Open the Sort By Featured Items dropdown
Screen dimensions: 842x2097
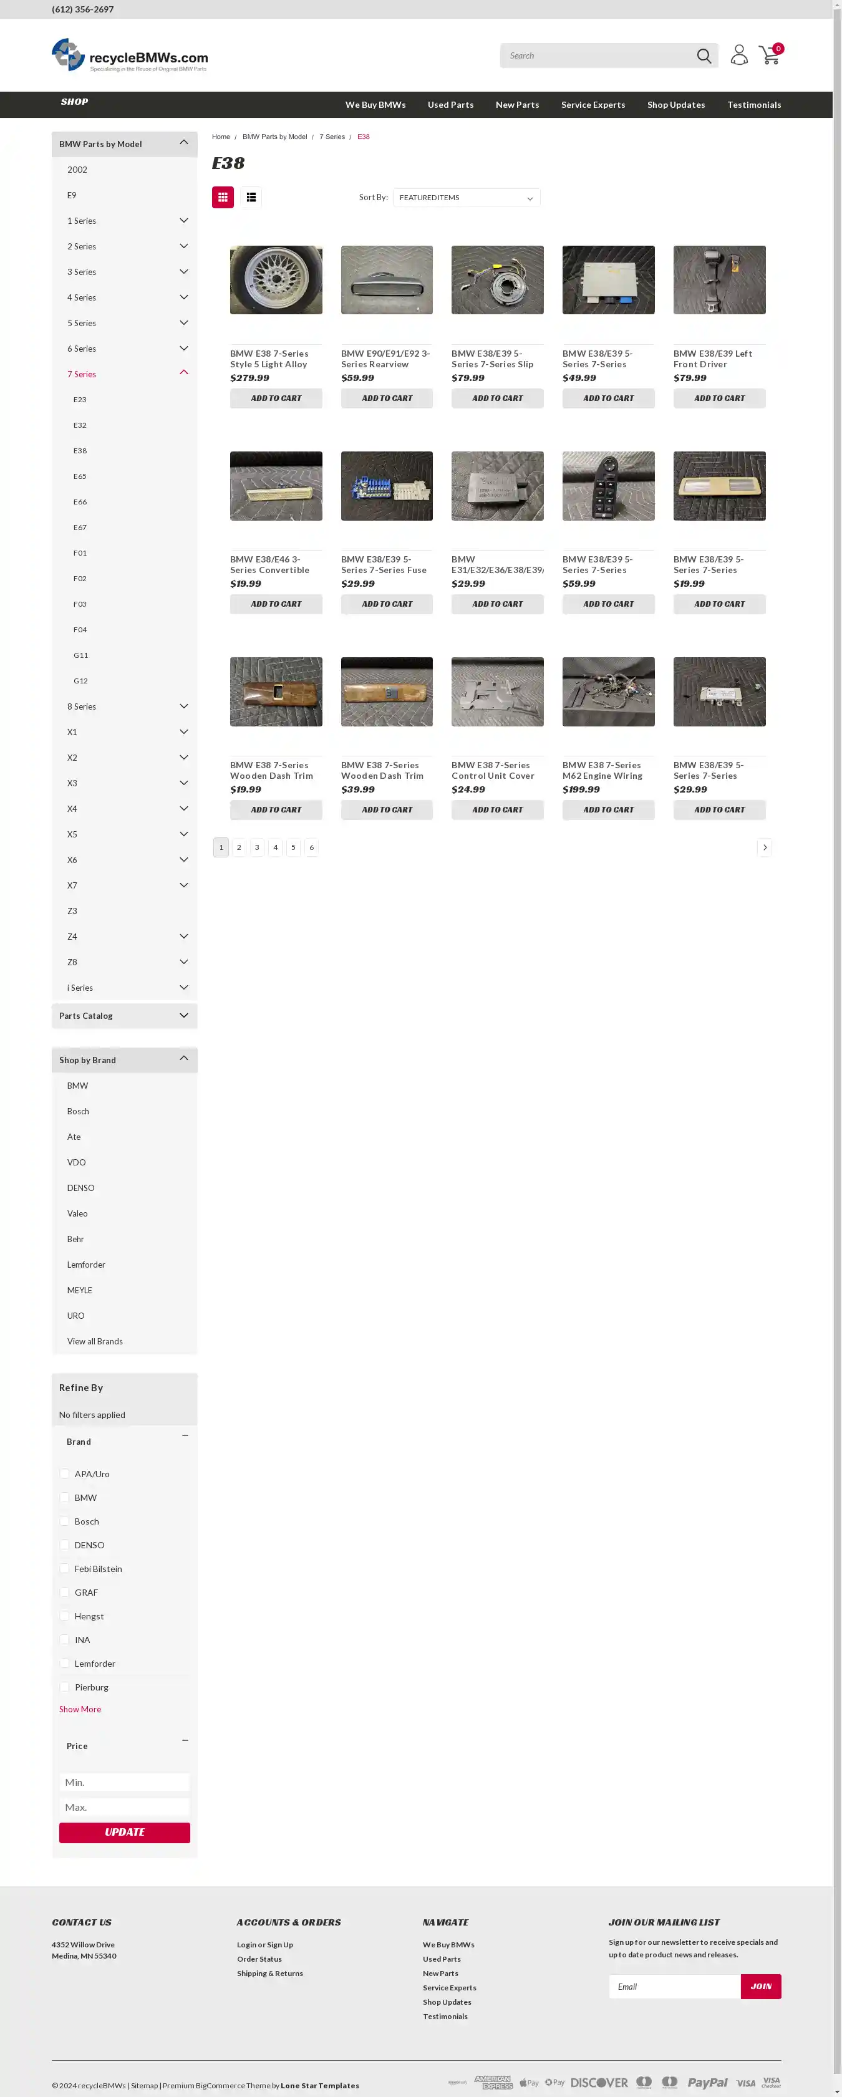[466, 198]
